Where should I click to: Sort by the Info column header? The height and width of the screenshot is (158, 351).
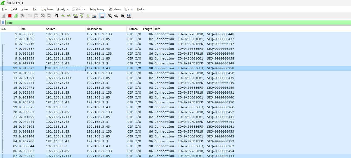[252, 29]
